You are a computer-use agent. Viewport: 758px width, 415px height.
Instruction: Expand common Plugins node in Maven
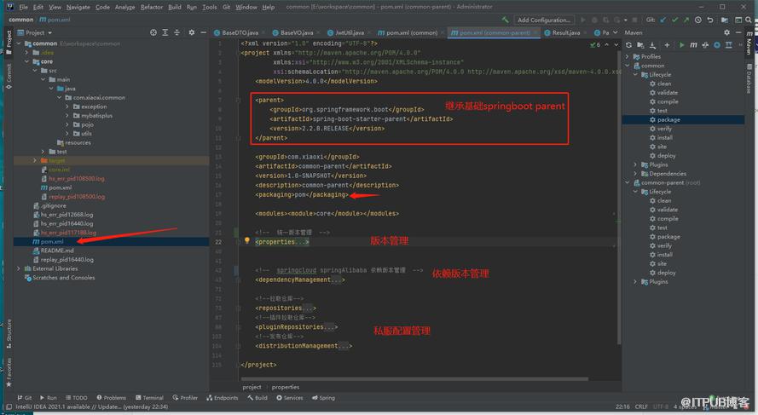coord(635,164)
